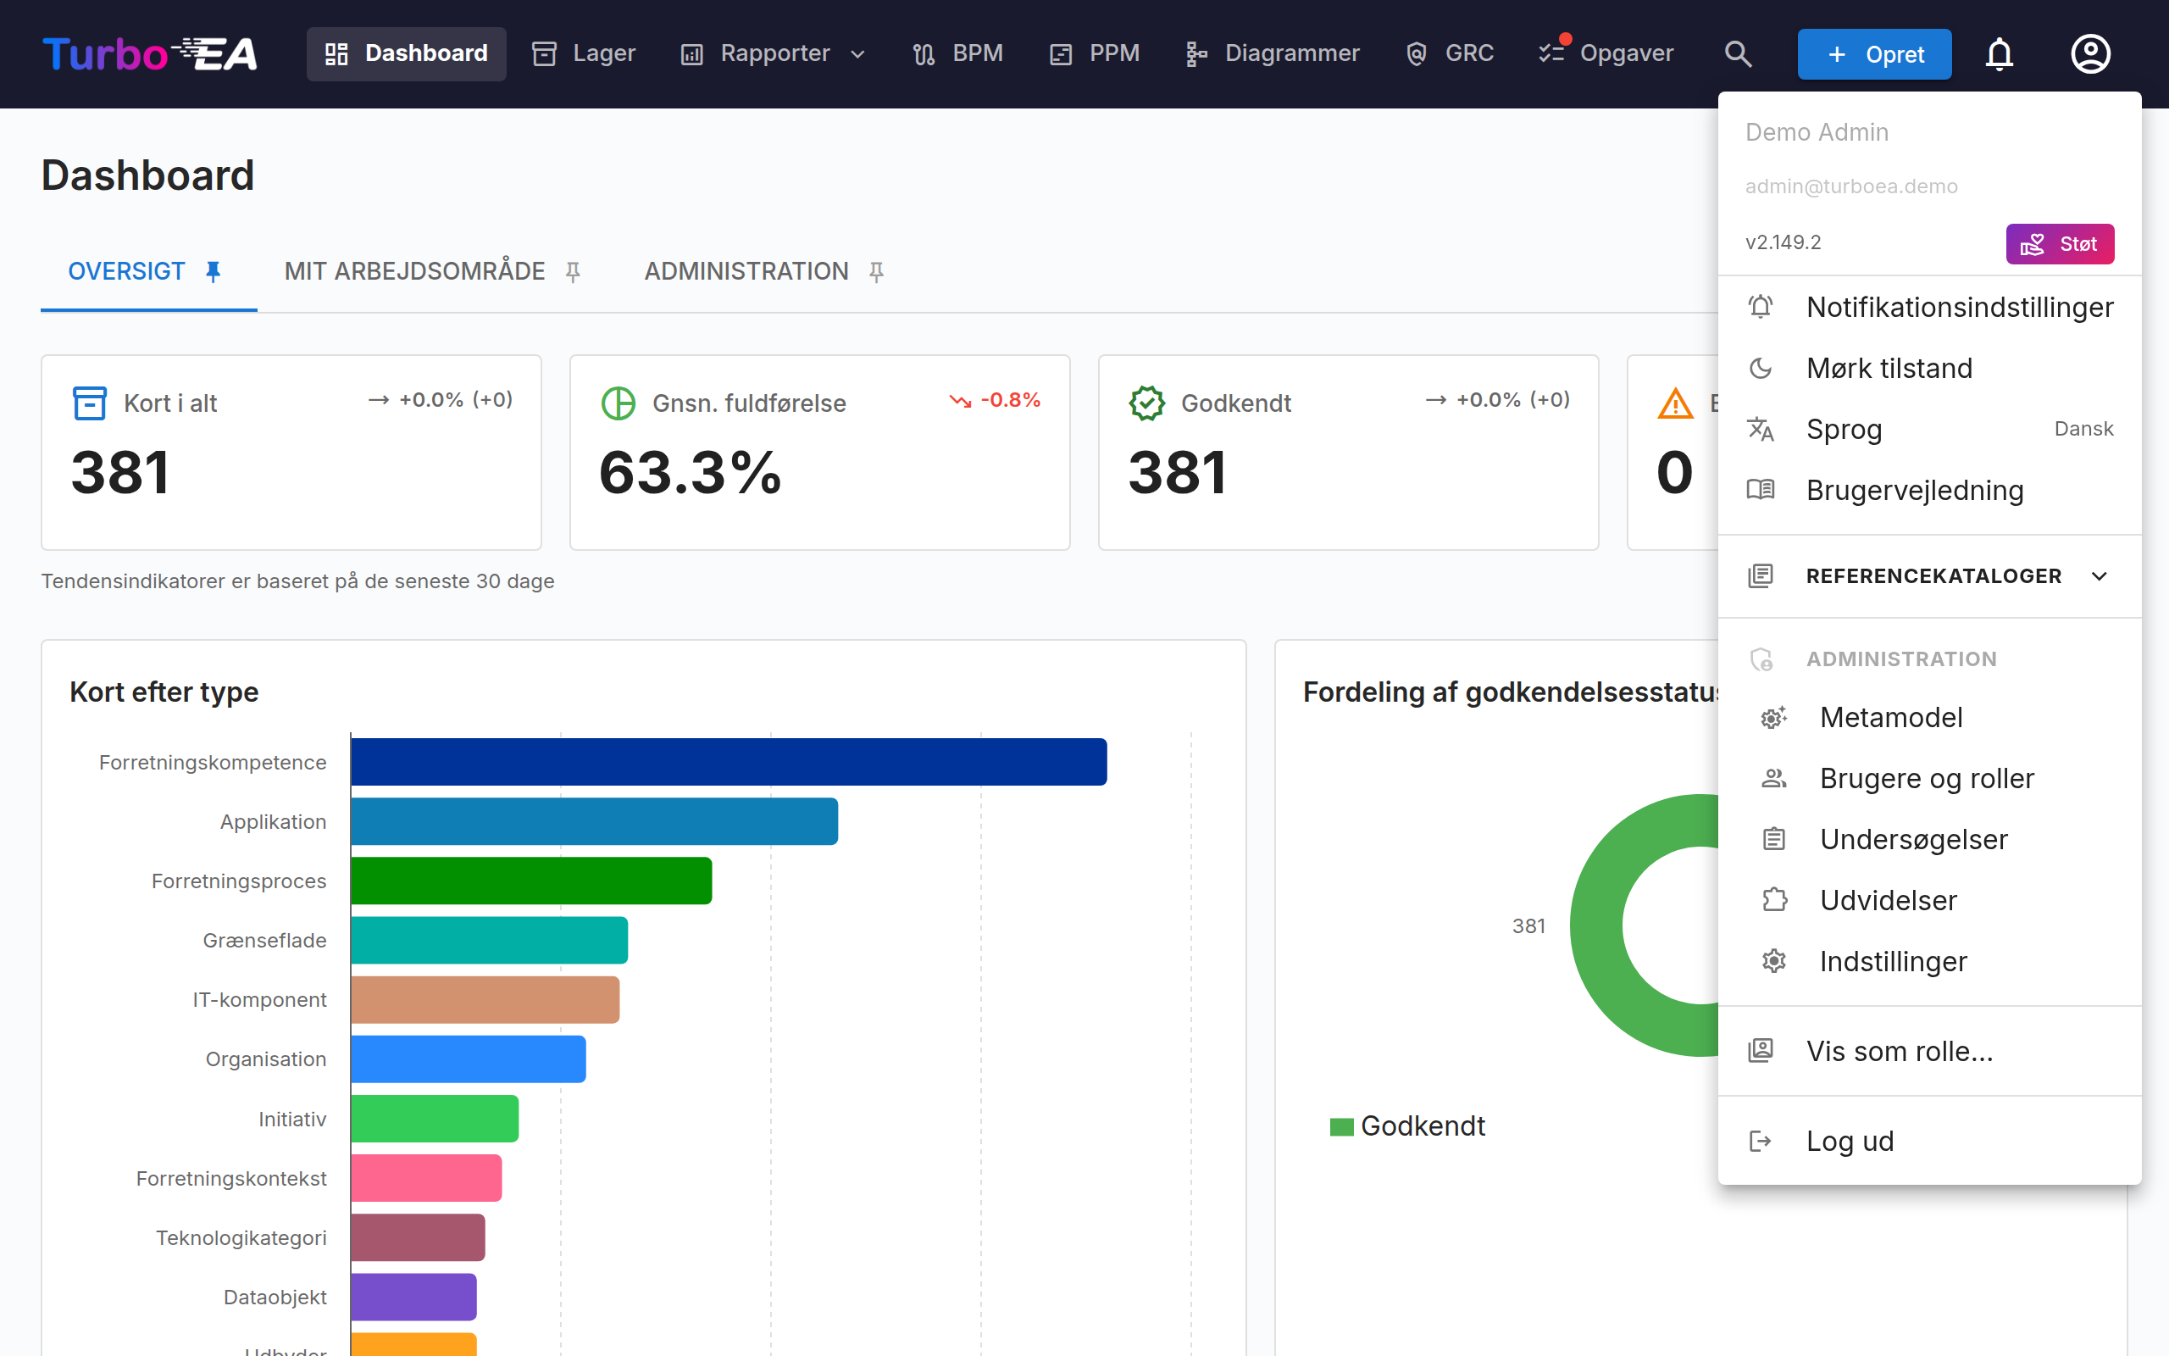Click the Applikation bar in chart
The image size is (2169, 1356).
594,821
